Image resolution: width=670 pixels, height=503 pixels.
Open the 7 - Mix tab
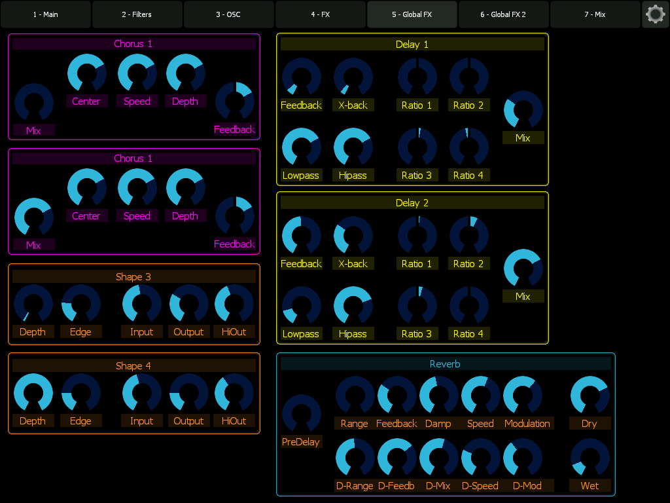(x=595, y=14)
